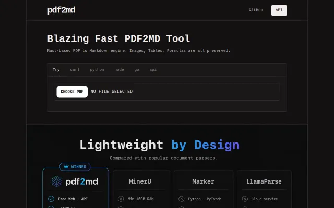The width and height of the screenshot is (334, 208).
Task: Click the No File Selected upload field
Action: (x=167, y=92)
